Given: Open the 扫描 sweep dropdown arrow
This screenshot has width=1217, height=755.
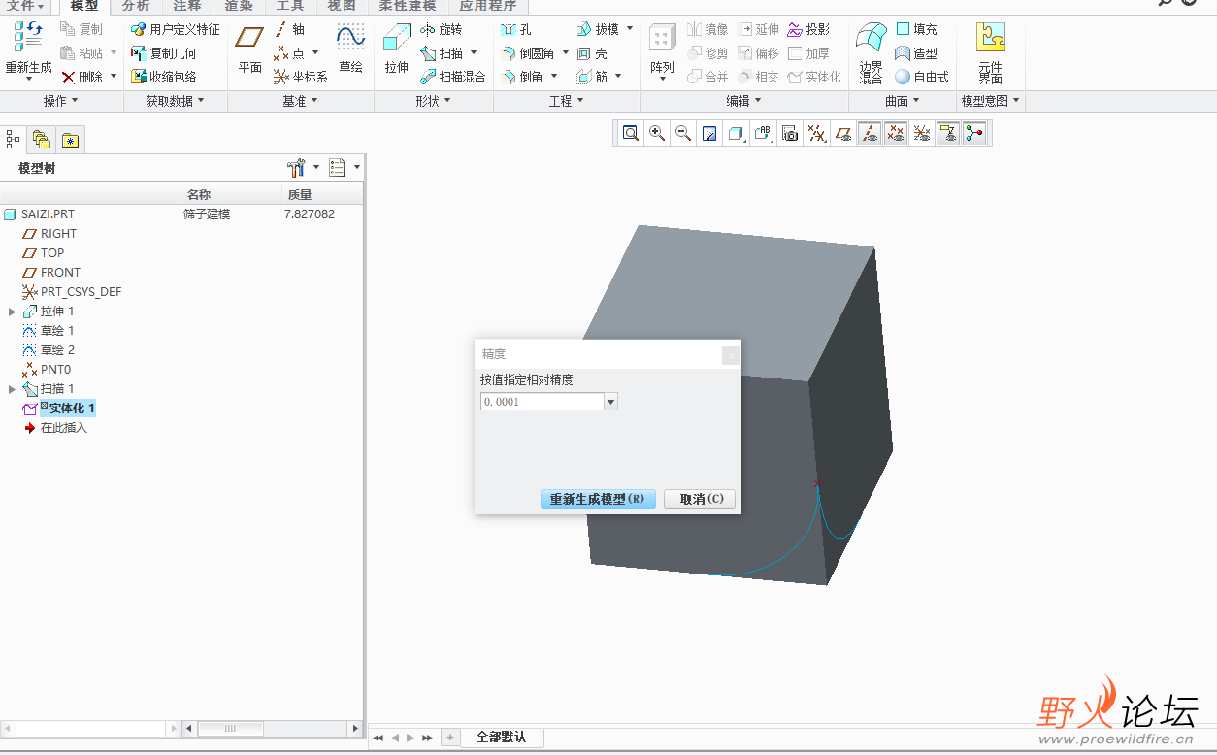Looking at the screenshot, I should (474, 53).
